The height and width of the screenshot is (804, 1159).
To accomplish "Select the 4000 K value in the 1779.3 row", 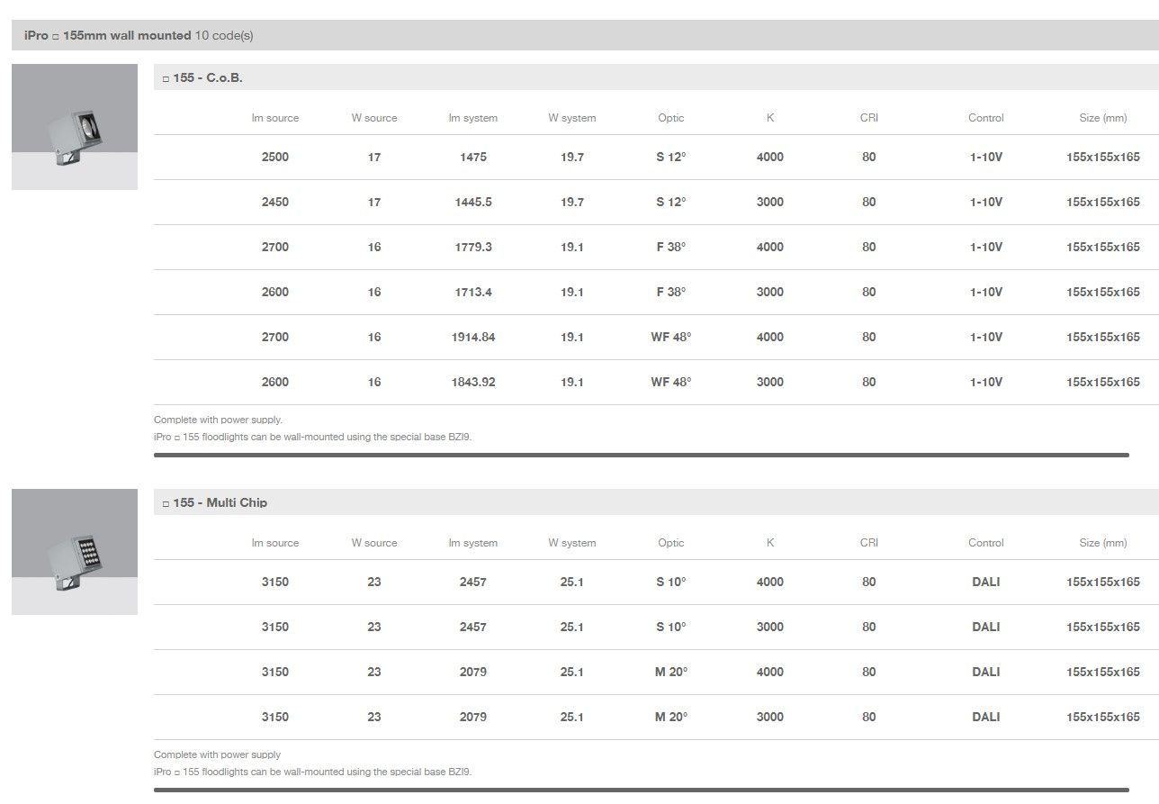I will click(x=770, y=247).
